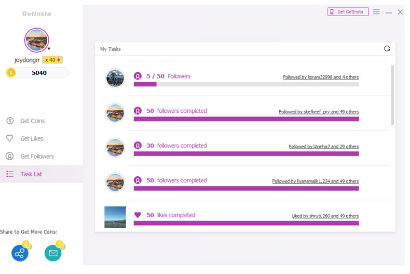Click the x 40 lightning boost badge

(x=52, y=60)
